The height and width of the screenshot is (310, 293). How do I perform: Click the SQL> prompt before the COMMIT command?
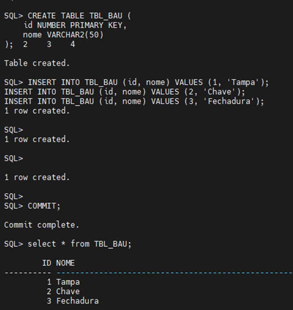13,206
